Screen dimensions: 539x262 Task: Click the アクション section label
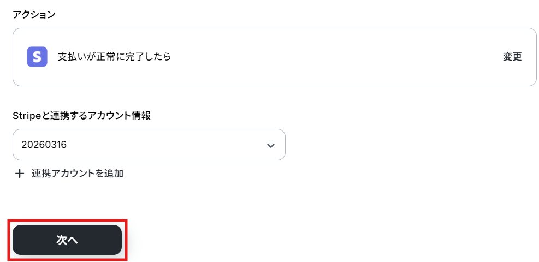34,15
